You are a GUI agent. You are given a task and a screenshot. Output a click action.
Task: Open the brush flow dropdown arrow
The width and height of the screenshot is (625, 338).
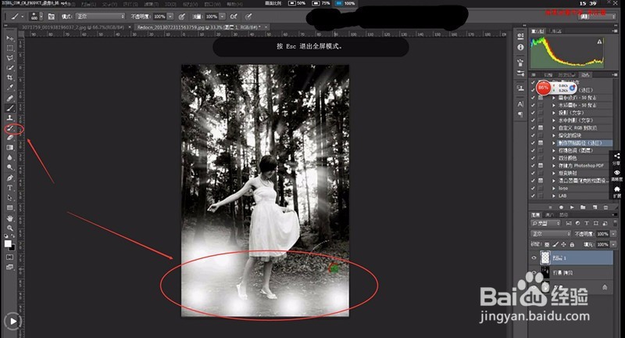tap(222, 16)
